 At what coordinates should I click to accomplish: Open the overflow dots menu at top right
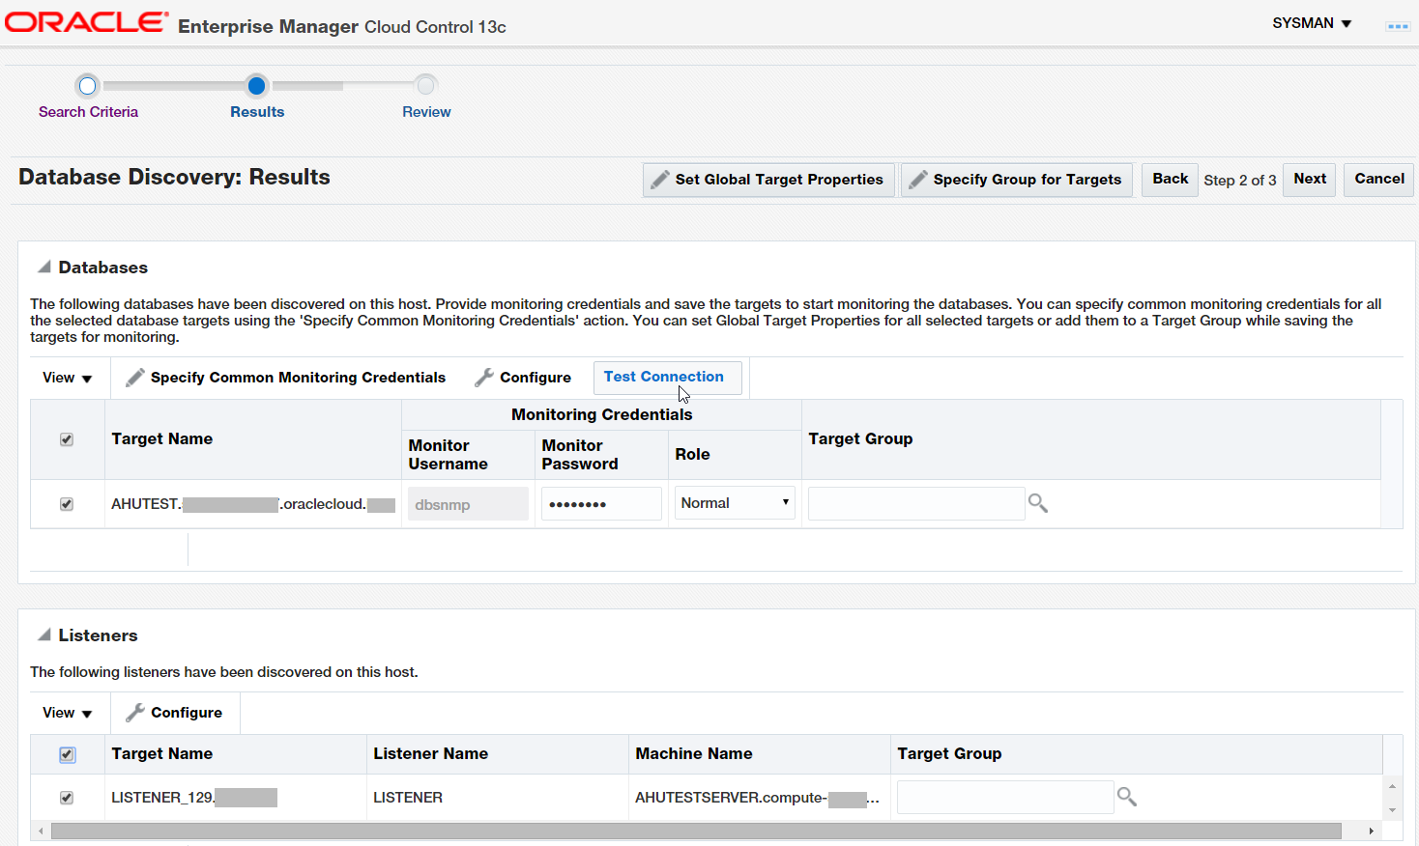[1398, 26]
